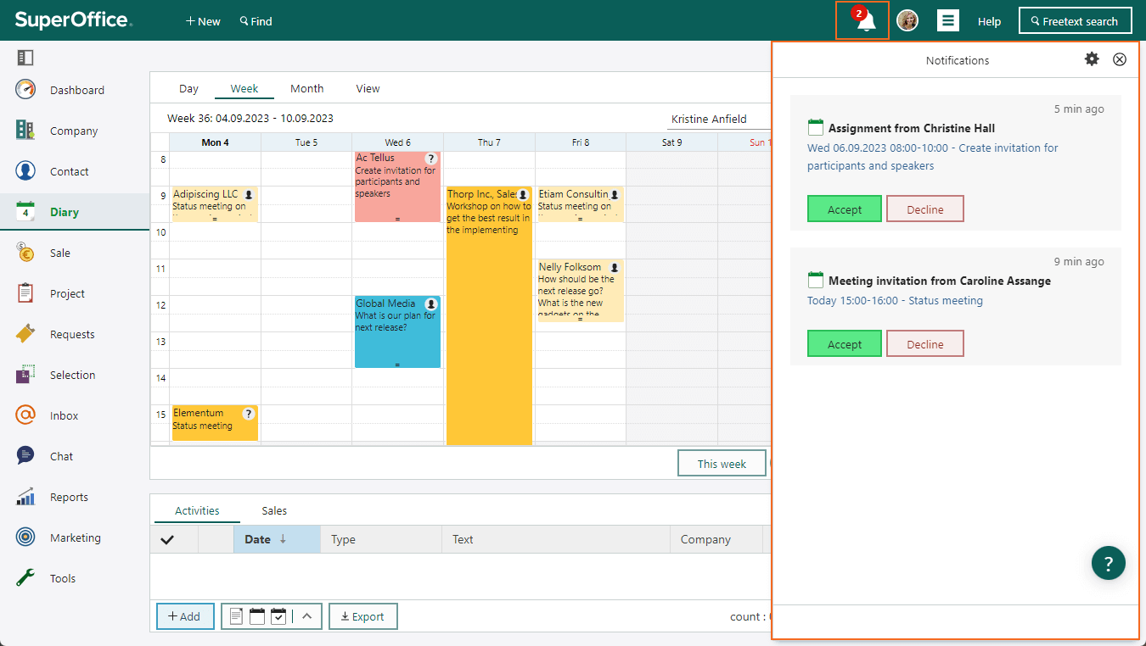Expand the activity type chevron next to Add
This screenshot has height=646, width=1146.
[307, 616]
